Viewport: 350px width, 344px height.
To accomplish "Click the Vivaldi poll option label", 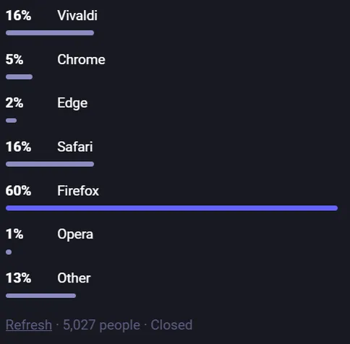I will 77,16.
